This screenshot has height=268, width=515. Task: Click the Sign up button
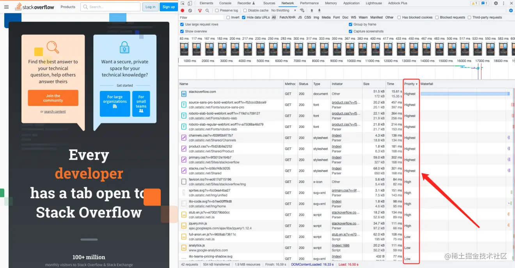pyautogui.click(x=169, y=7)
